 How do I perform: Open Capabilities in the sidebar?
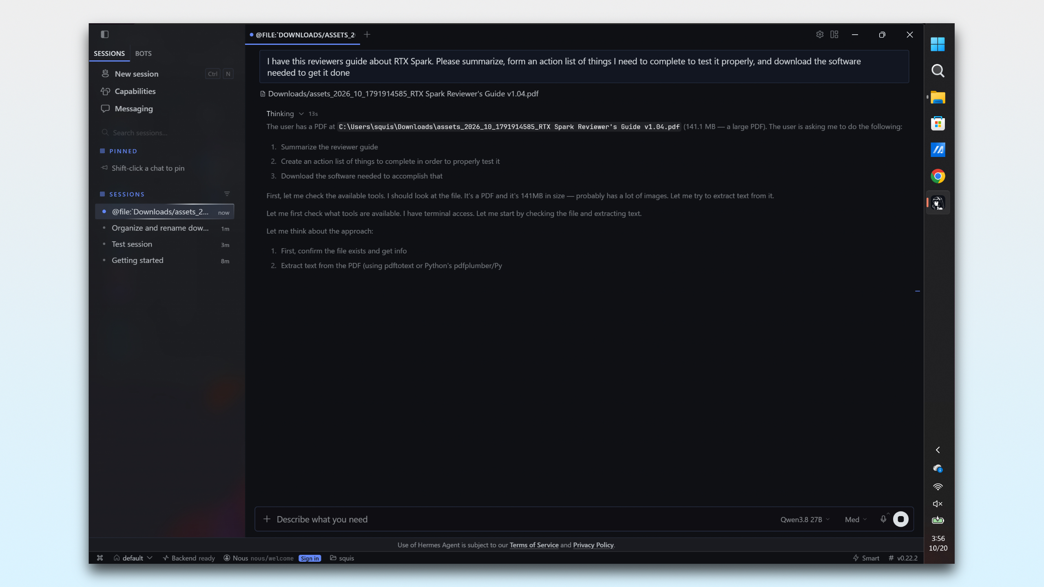click(x=135, y=91)
